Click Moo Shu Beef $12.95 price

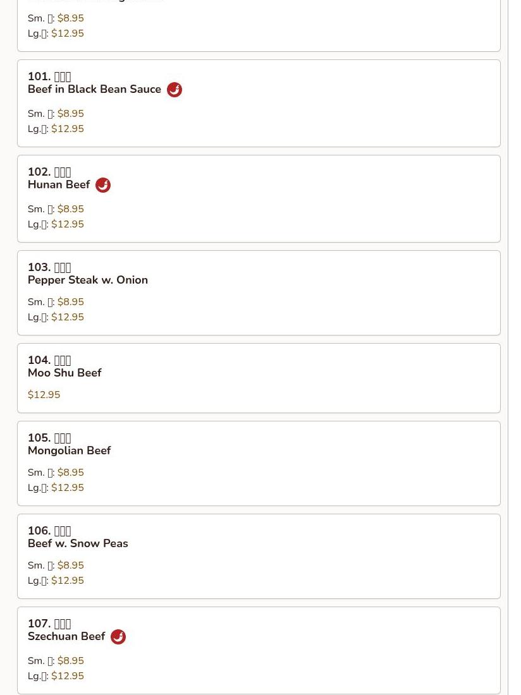click(x=44, y=395)
